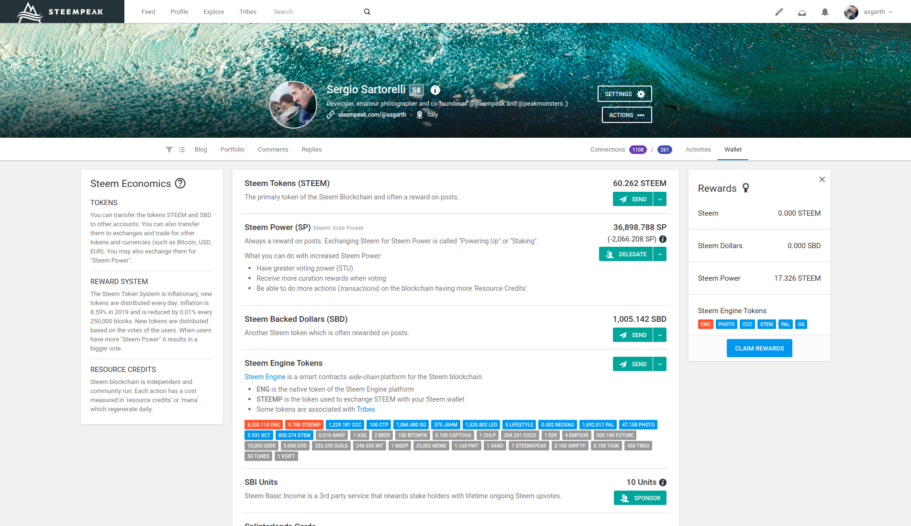Click the Italy location pin icon
Image resolution: width=911 pixels, height=526 pixels.
[420, 115]
